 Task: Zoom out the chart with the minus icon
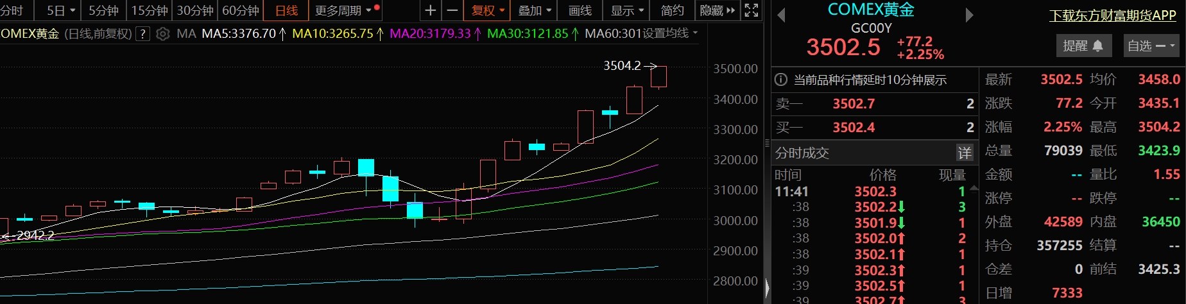[x=452, y=10]
